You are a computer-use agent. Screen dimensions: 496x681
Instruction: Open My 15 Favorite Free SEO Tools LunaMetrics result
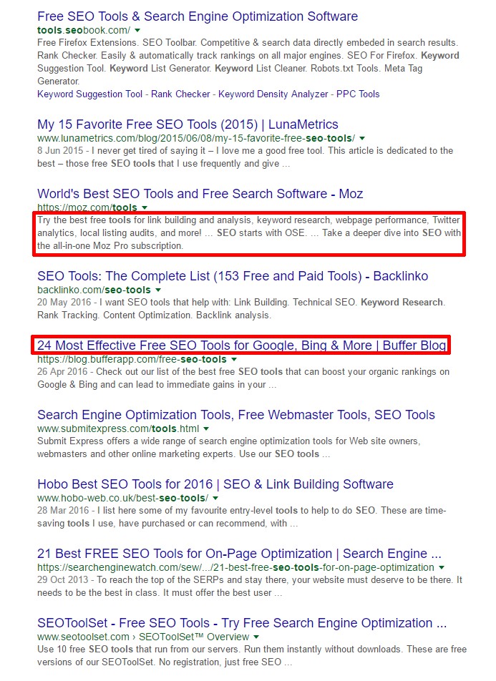[x=188, y=124]
